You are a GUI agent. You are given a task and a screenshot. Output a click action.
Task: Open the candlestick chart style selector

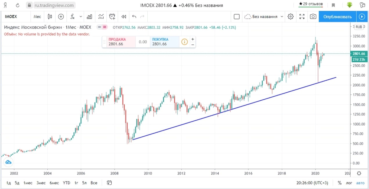pos(50,17)
